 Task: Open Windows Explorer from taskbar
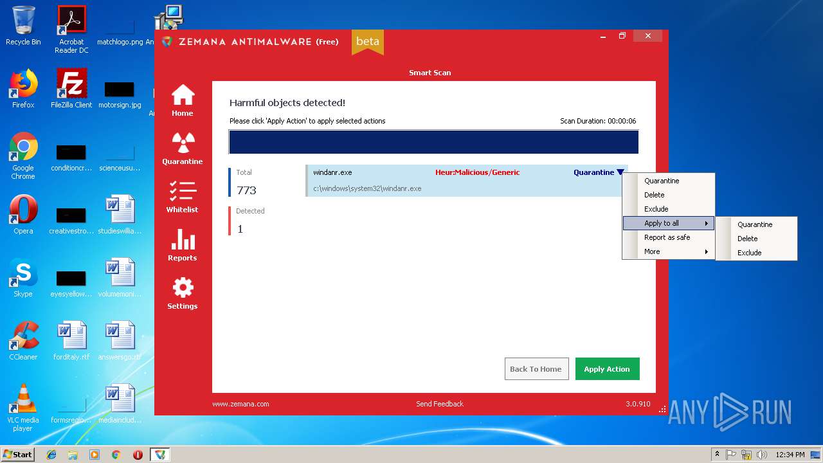coord(73,455)
